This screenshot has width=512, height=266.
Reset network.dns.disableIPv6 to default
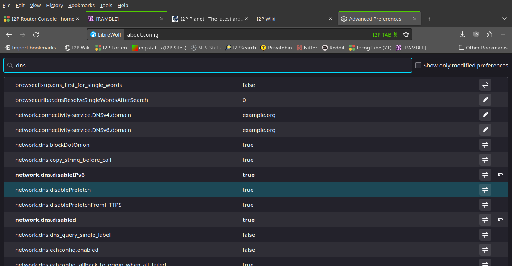click(501, 175)
